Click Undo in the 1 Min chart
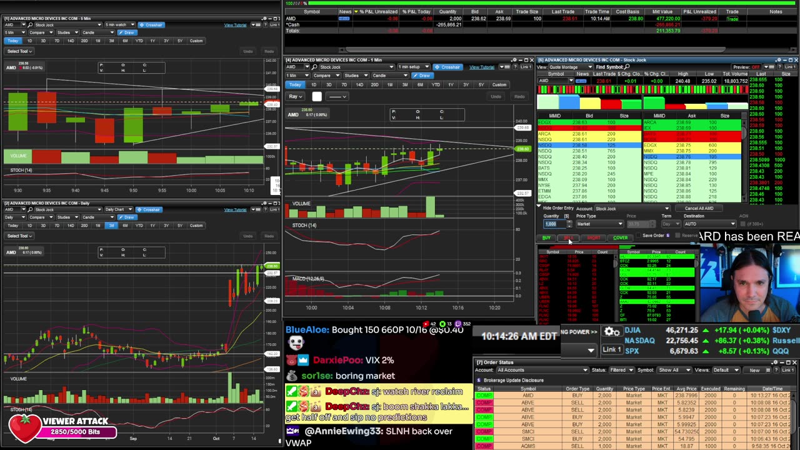The image size is (800, 450). [x=496, y=96]
